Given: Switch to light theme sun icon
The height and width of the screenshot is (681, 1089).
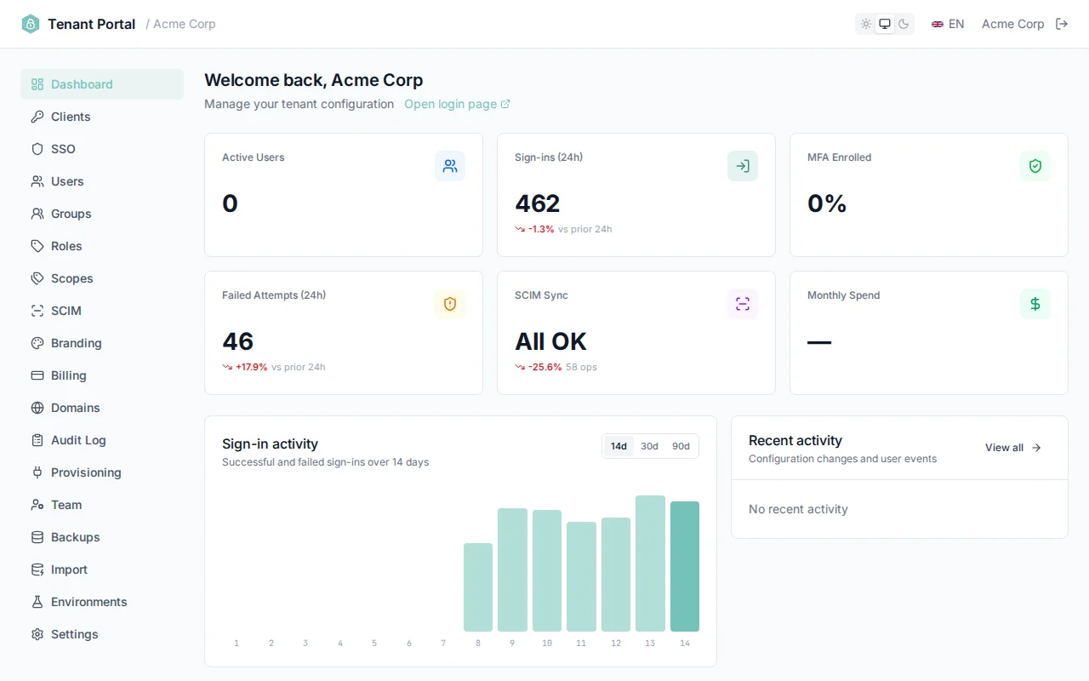Looking at the screenshot, I should tap(866, 24).
